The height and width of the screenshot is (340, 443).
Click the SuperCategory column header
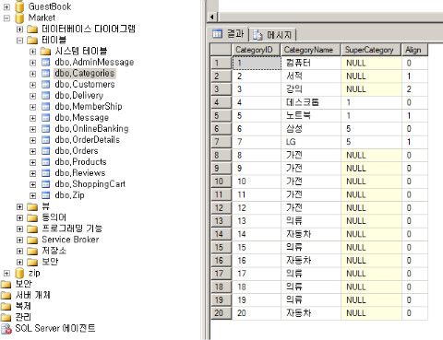pyautogui.click(x=371, y=50)
